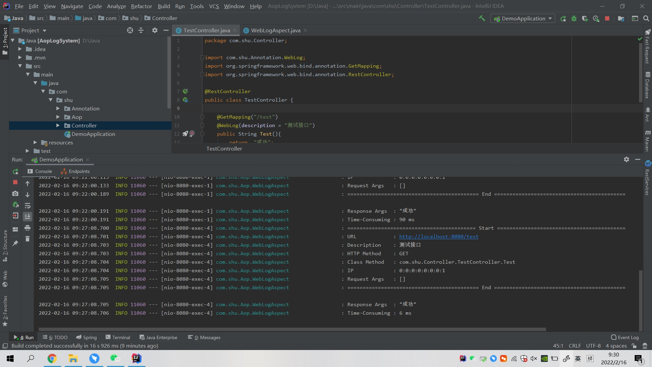Toggle the Database side panel
Viewport: 652px width, 367px height.
(648, 85)
